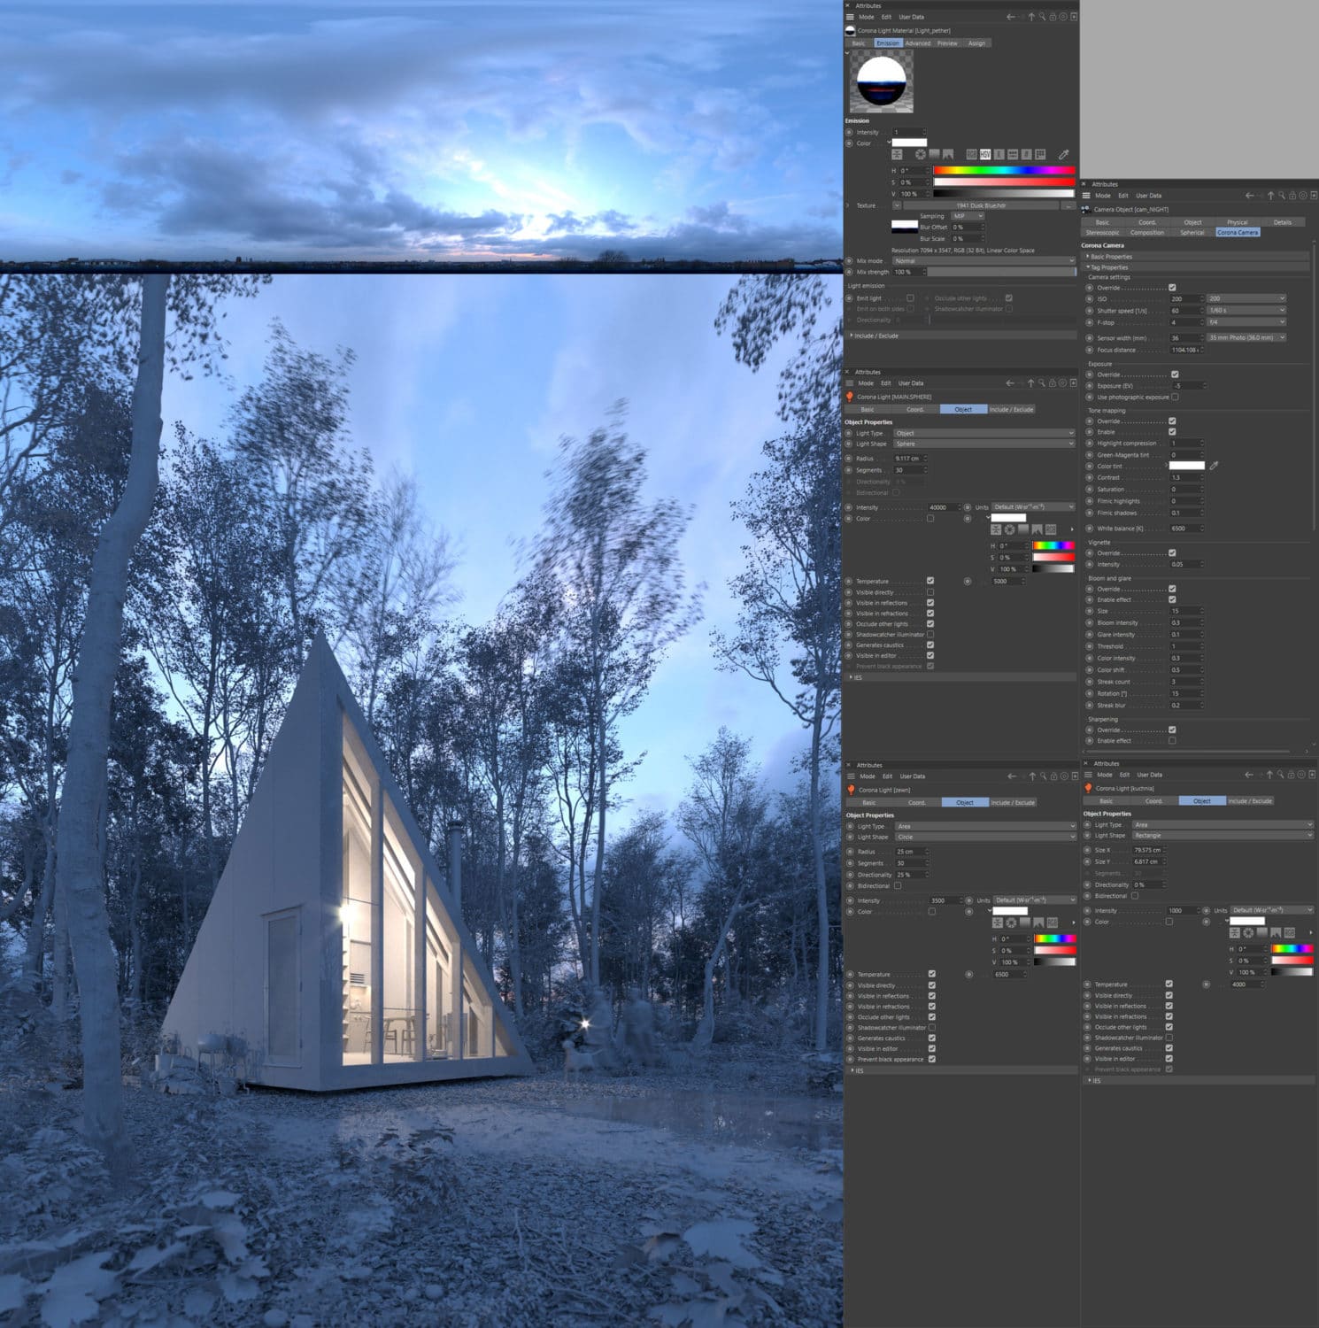The height and width of the screenshot is (1328, 1319).
Task: Switch to the Advanced tab of the light material
Action: [x=916, y=42]
